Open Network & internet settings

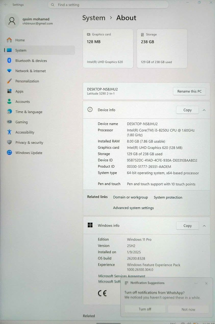(x=39, y=71)
